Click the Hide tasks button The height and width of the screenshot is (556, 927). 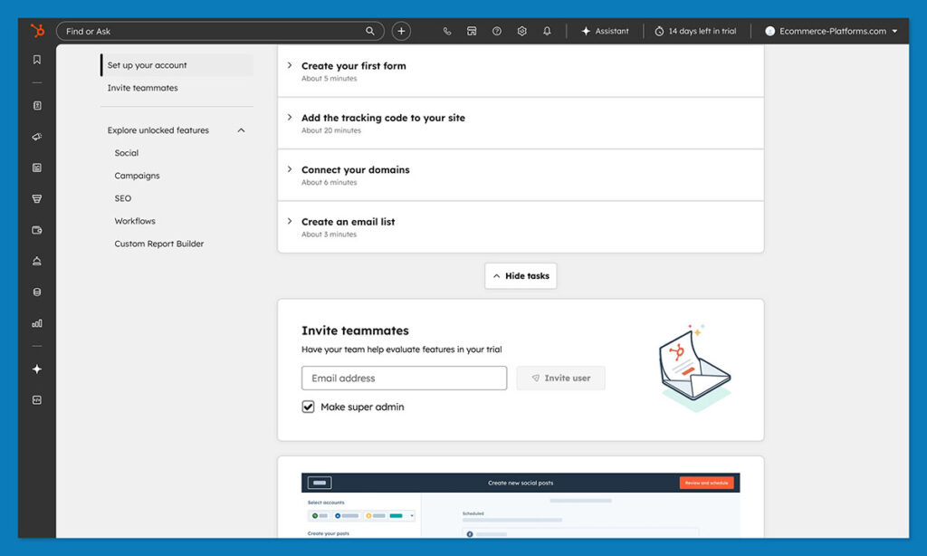(521, 275)
